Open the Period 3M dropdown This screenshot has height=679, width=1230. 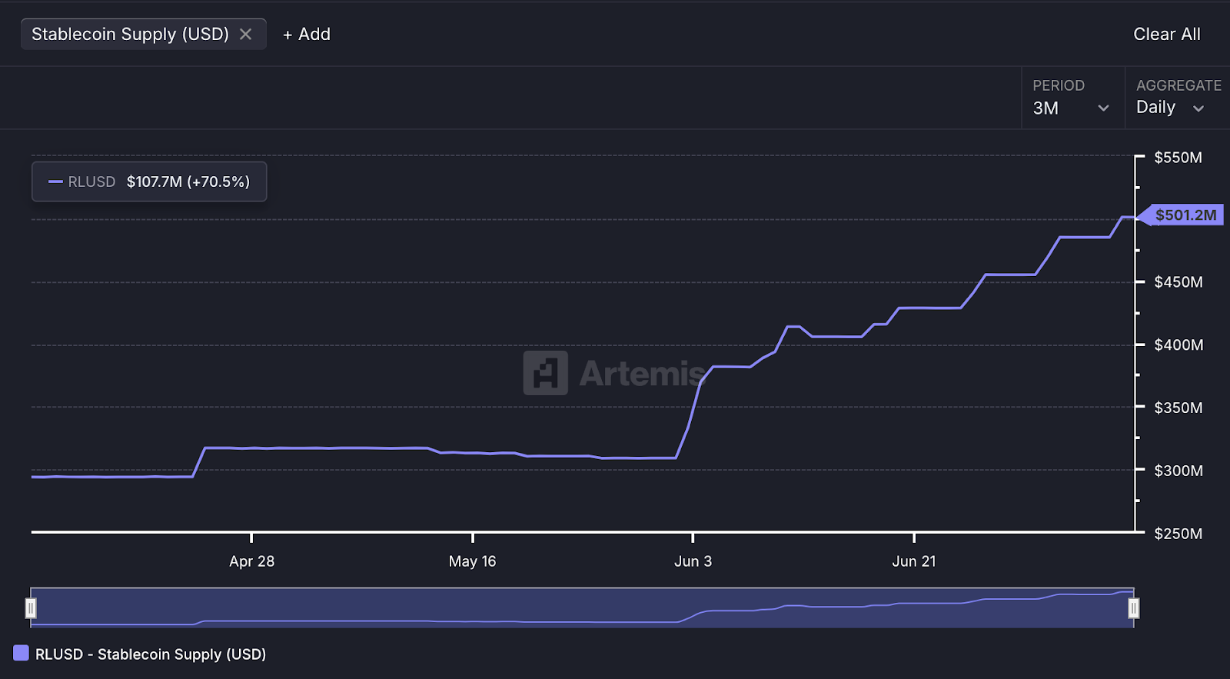(1073, 98)
